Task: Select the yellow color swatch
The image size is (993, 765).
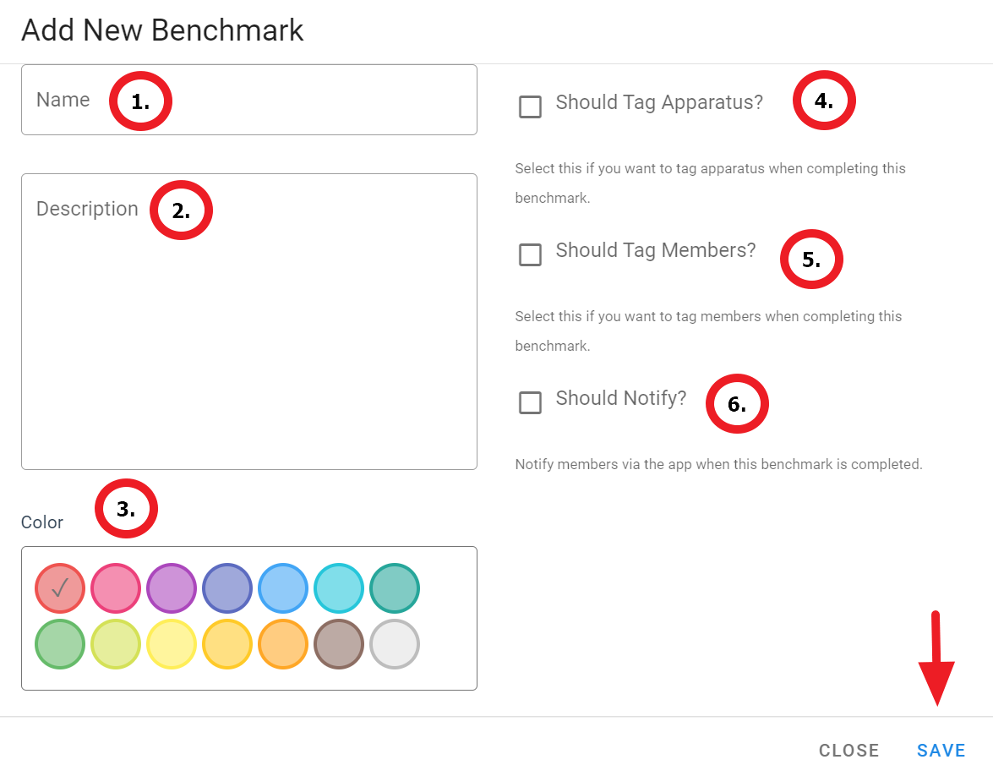Action: pyautogui.click(x=172, y=643)
